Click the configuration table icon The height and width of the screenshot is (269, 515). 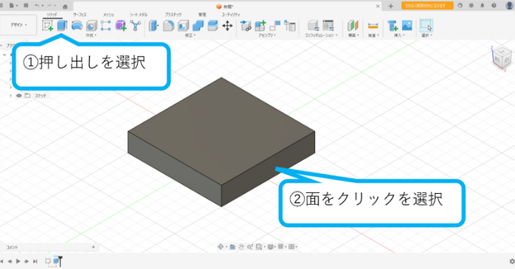[328, 26]
